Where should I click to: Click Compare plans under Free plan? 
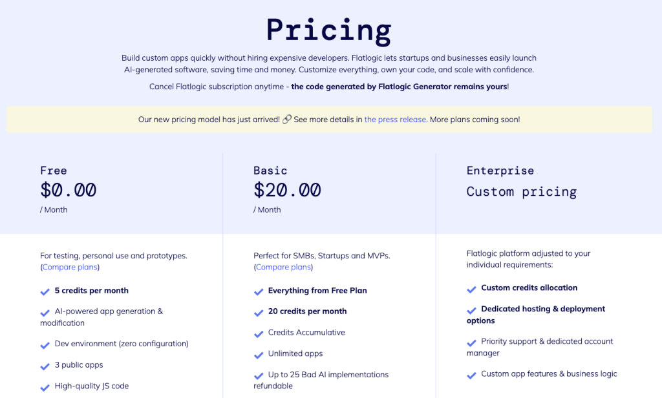point(70,267)
